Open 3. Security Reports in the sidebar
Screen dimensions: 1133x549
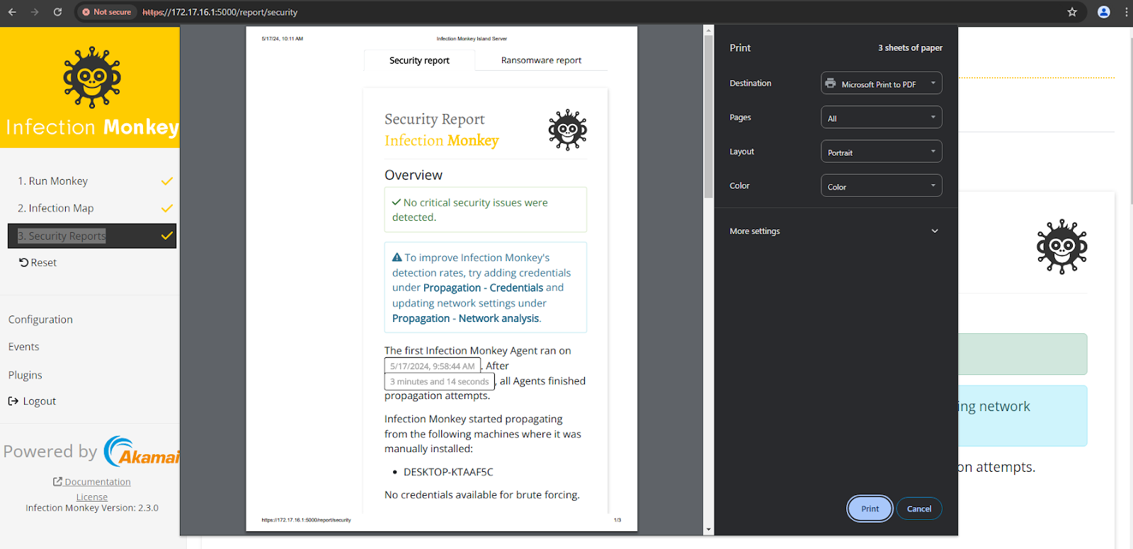click(92, 236)
